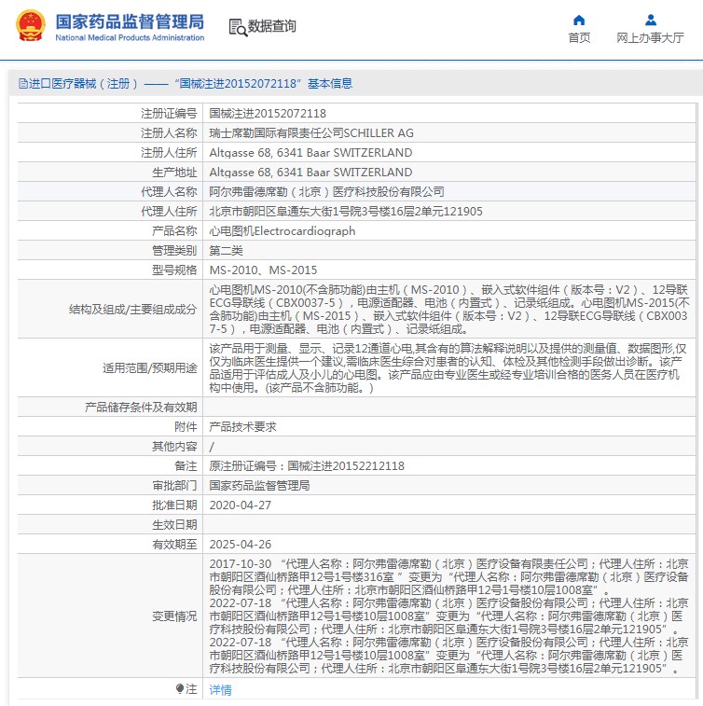Click 生产地址 Altgasse 68 address value
Screen dimensions: 703x706
310,172
